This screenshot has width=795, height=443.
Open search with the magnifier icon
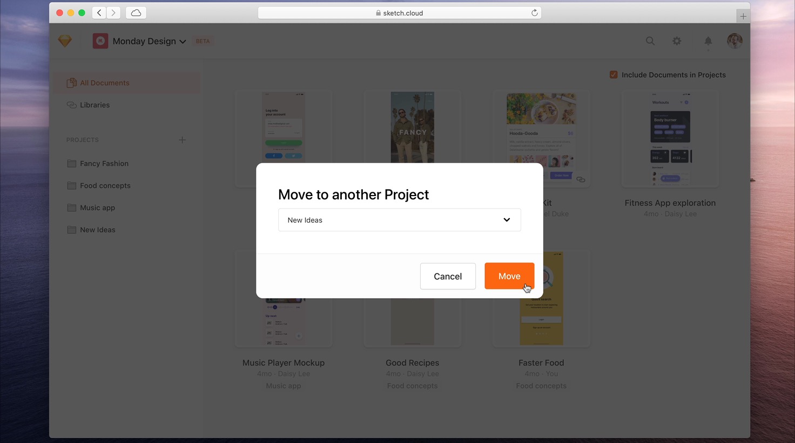coord(650,41)
